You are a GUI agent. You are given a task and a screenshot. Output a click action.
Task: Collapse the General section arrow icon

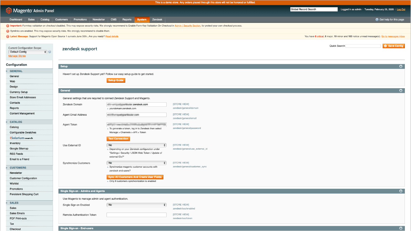[401, 90]
